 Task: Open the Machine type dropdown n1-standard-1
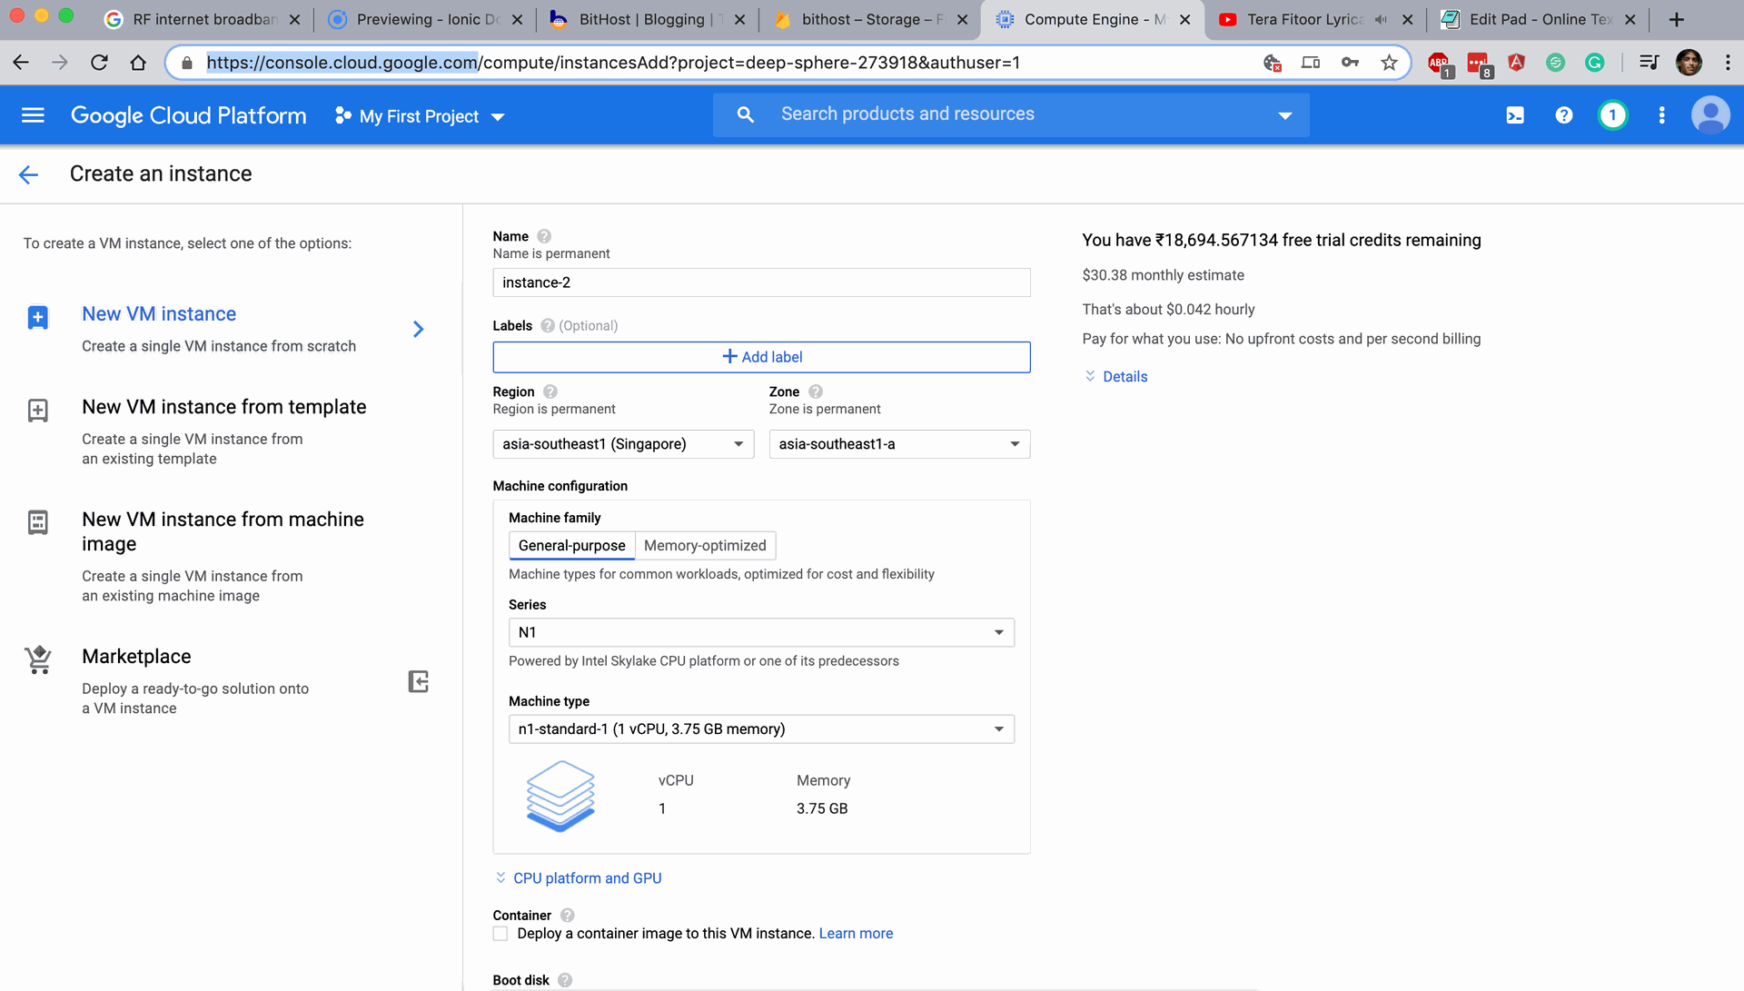761,729
